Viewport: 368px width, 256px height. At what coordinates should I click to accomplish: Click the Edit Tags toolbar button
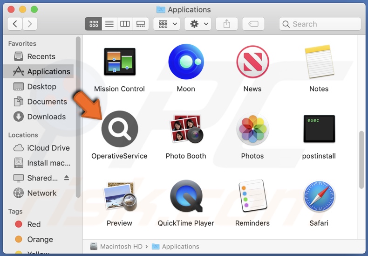click(x=253, y=24)
